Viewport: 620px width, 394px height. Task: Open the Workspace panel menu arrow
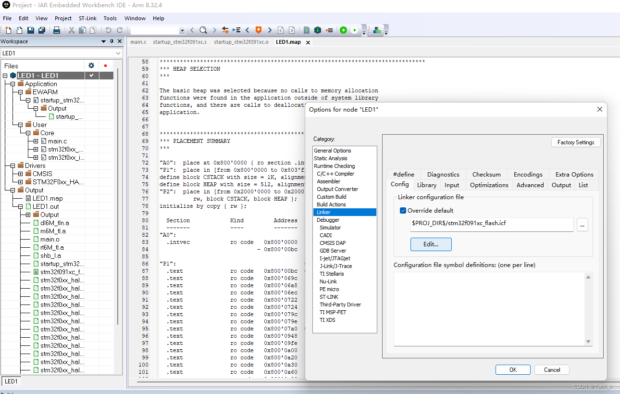103,41
